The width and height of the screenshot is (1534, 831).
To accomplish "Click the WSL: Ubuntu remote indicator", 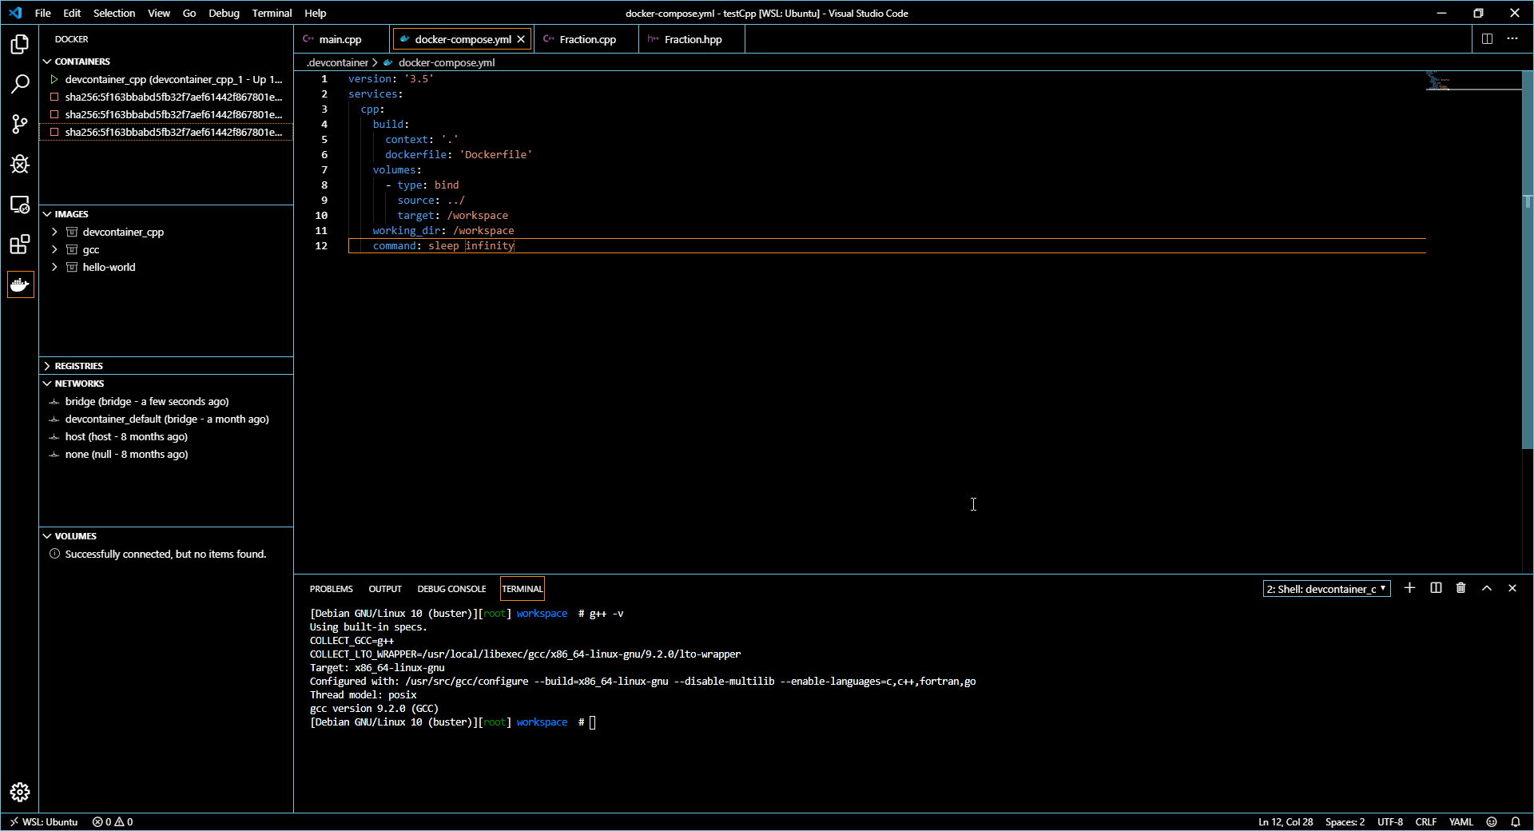I will pyautogui.click(x=44, y=821).
